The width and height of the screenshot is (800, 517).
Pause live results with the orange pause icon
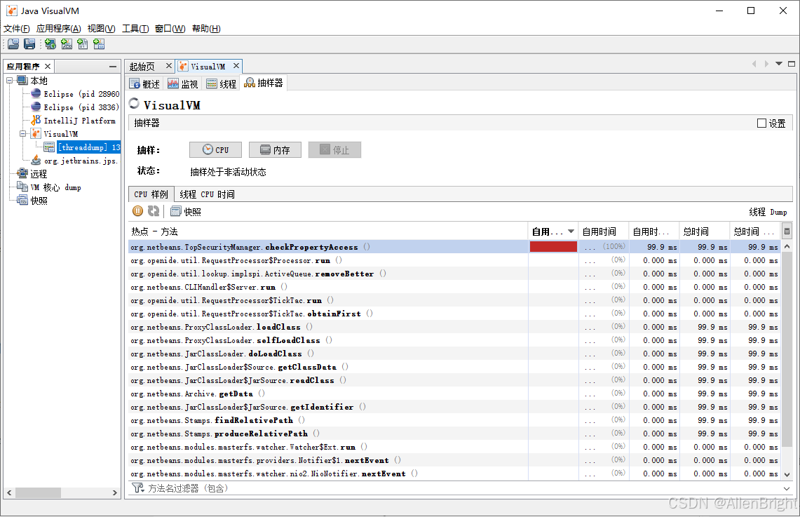pyautogui.click(x=137, y=210)
